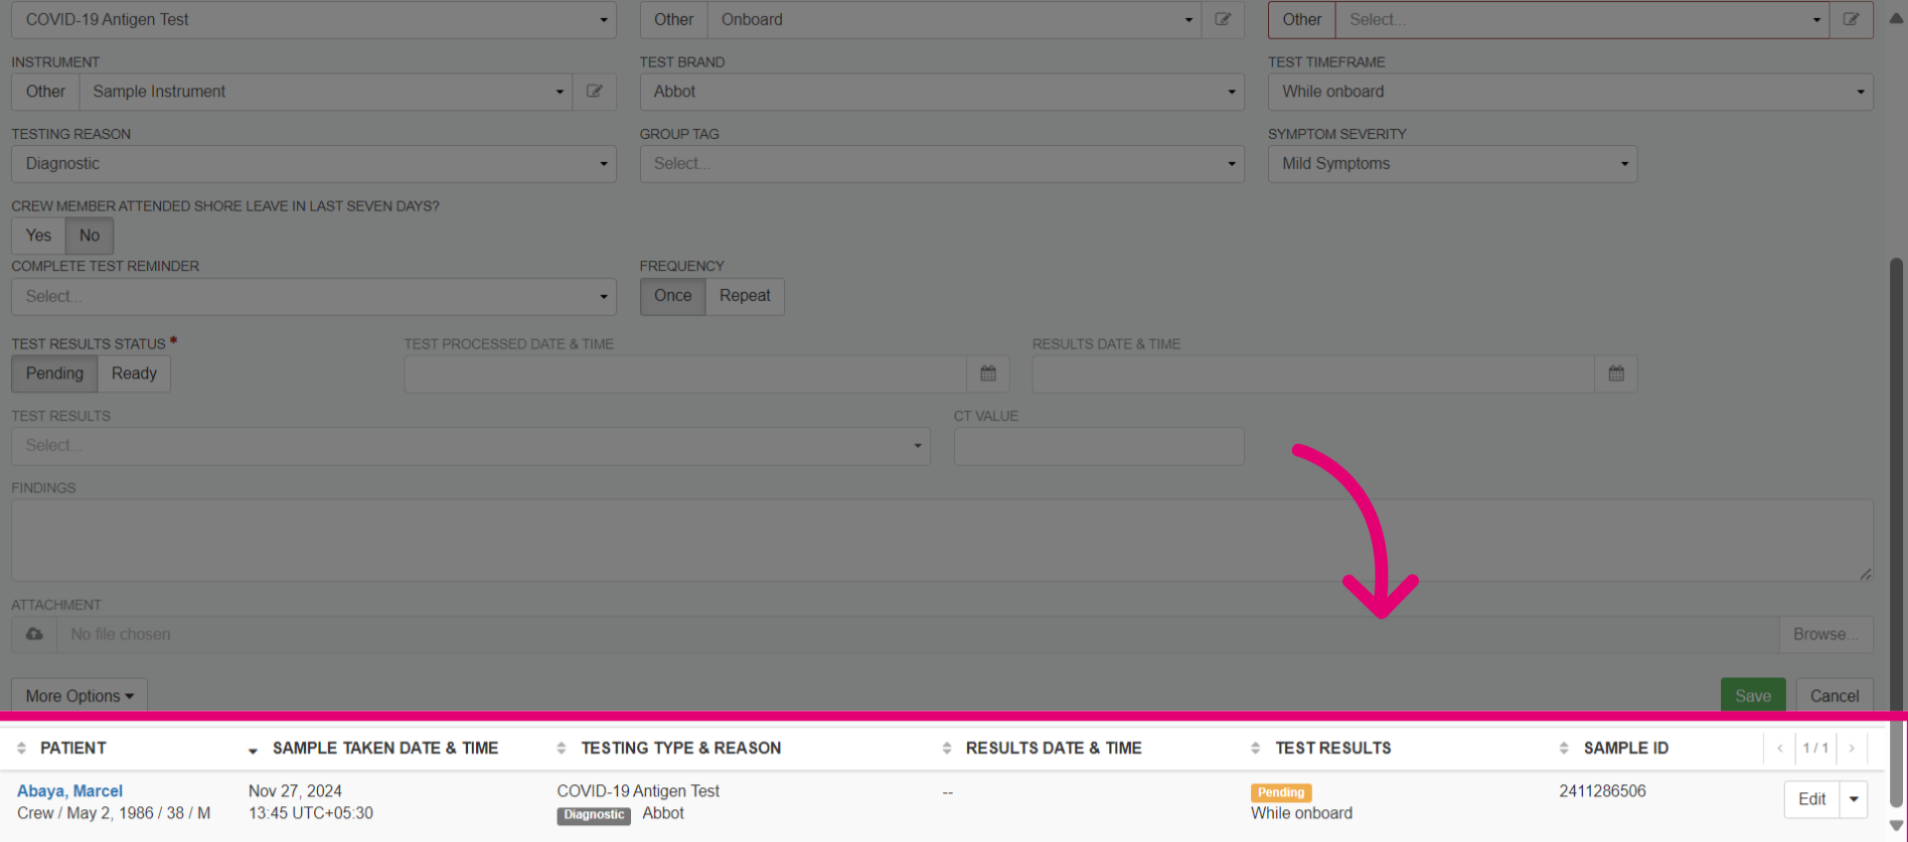Click the orange Pending status badge

pos(1281,792)
